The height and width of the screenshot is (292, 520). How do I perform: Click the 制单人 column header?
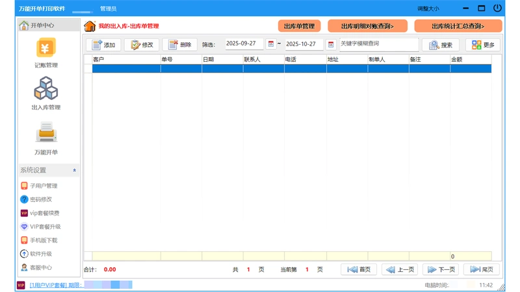point(388,60)
